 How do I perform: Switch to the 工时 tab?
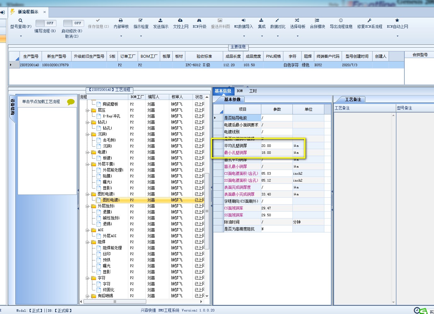click(x=253, y=91)
